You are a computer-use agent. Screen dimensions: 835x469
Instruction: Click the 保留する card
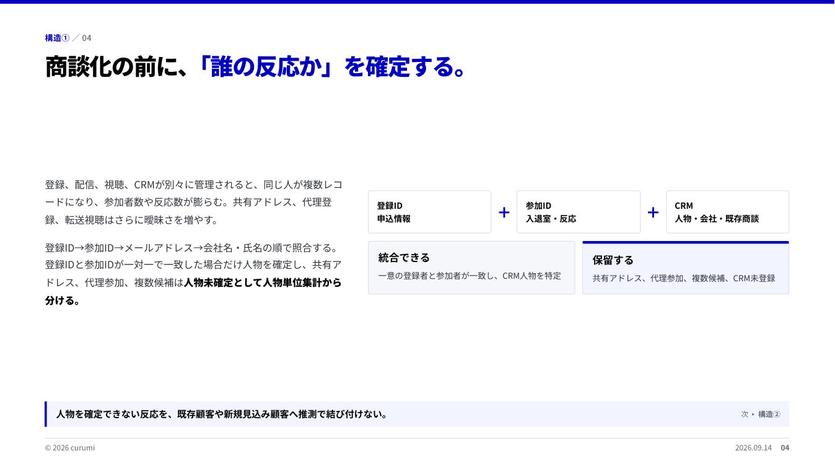[686, 268]
